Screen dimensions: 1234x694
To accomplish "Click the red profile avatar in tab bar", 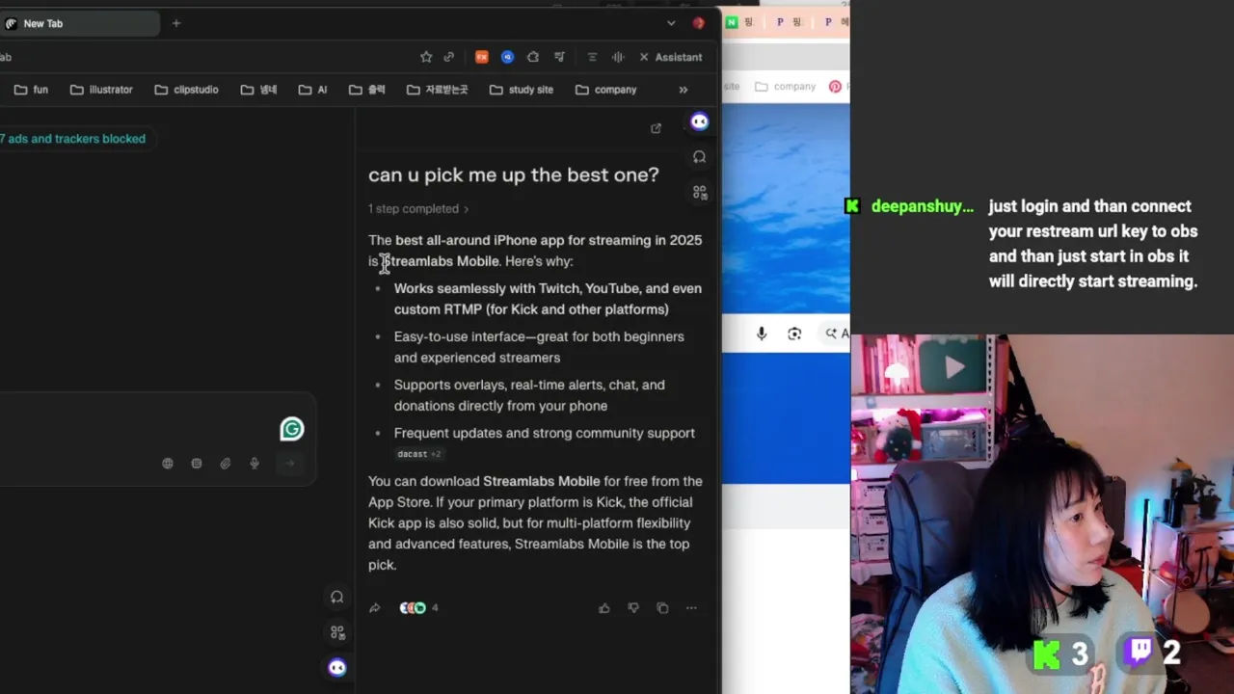I will tap(698, 23).
